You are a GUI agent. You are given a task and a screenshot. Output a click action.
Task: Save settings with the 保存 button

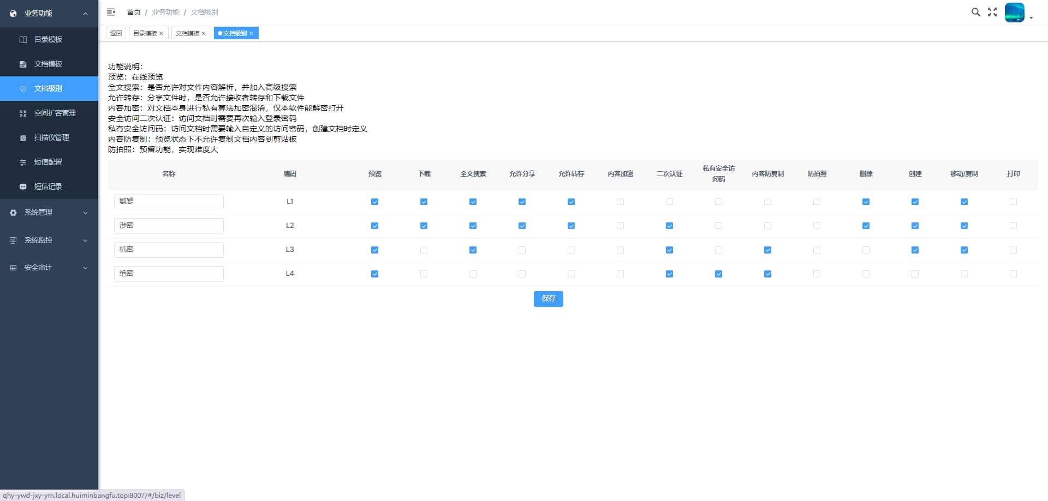548,299
